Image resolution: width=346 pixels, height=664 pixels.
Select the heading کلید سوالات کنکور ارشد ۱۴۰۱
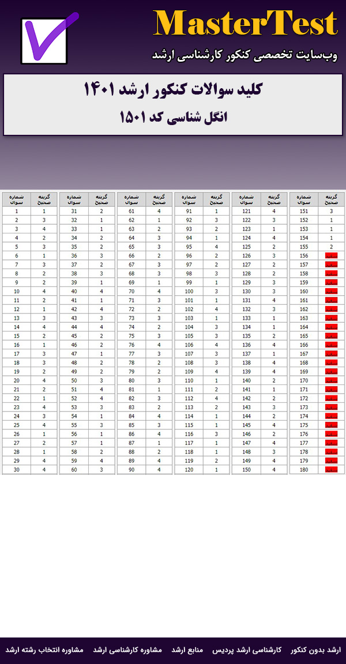tap(173, 90)
